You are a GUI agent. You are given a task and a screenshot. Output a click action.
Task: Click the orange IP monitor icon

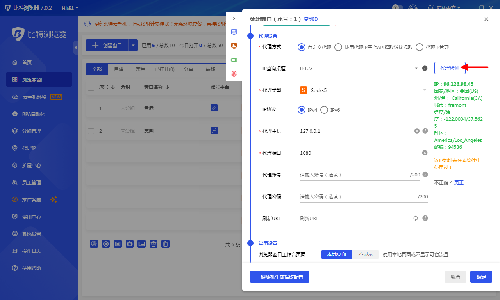pos(234,46)
